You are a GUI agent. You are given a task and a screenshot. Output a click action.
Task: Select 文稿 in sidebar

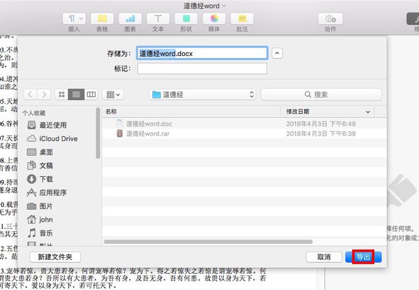click(x=40, y=166)
